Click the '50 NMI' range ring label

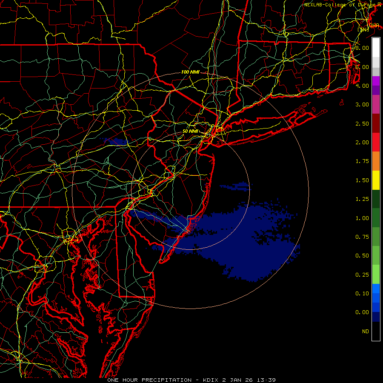(190, 131)
